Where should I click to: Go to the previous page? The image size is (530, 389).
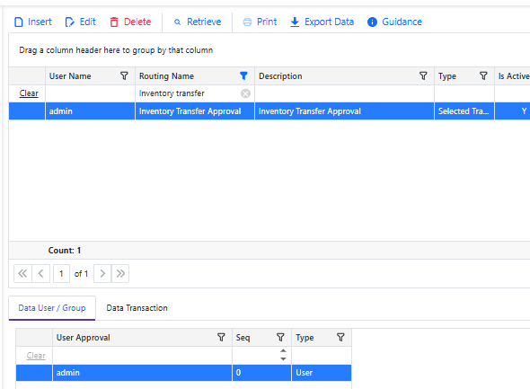[x=41, y=273]
